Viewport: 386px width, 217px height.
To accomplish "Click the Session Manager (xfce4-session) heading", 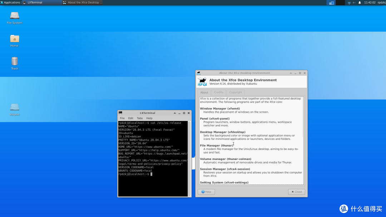I will tap(225, 169).
